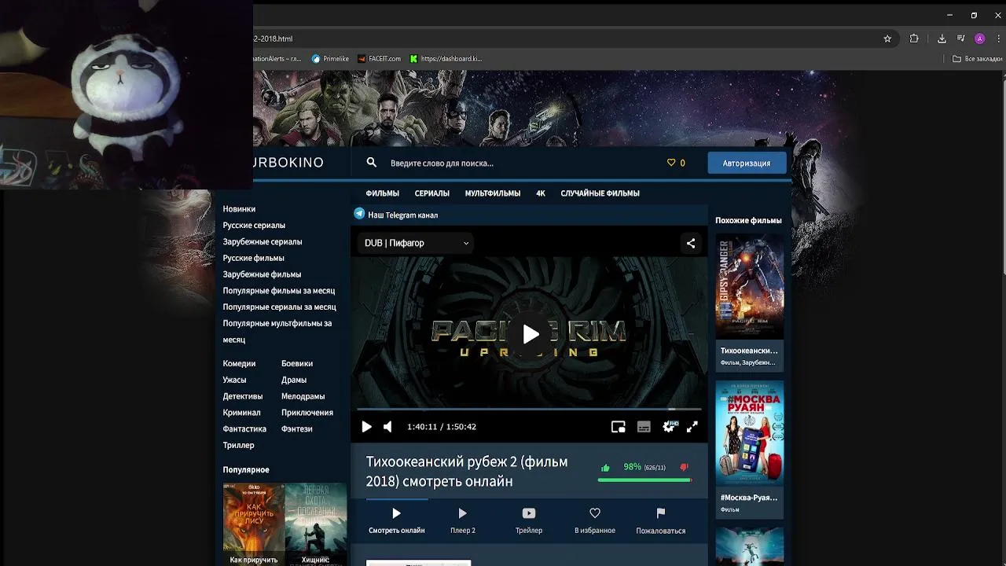
Task: Open Русские сериалы sidebar link
Action: [x=254, y=225]
